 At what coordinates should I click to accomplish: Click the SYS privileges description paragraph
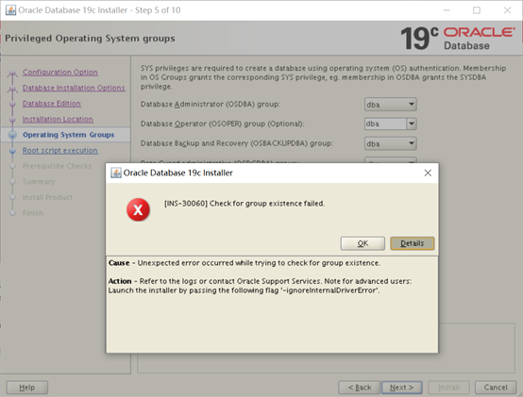[323, 77]
